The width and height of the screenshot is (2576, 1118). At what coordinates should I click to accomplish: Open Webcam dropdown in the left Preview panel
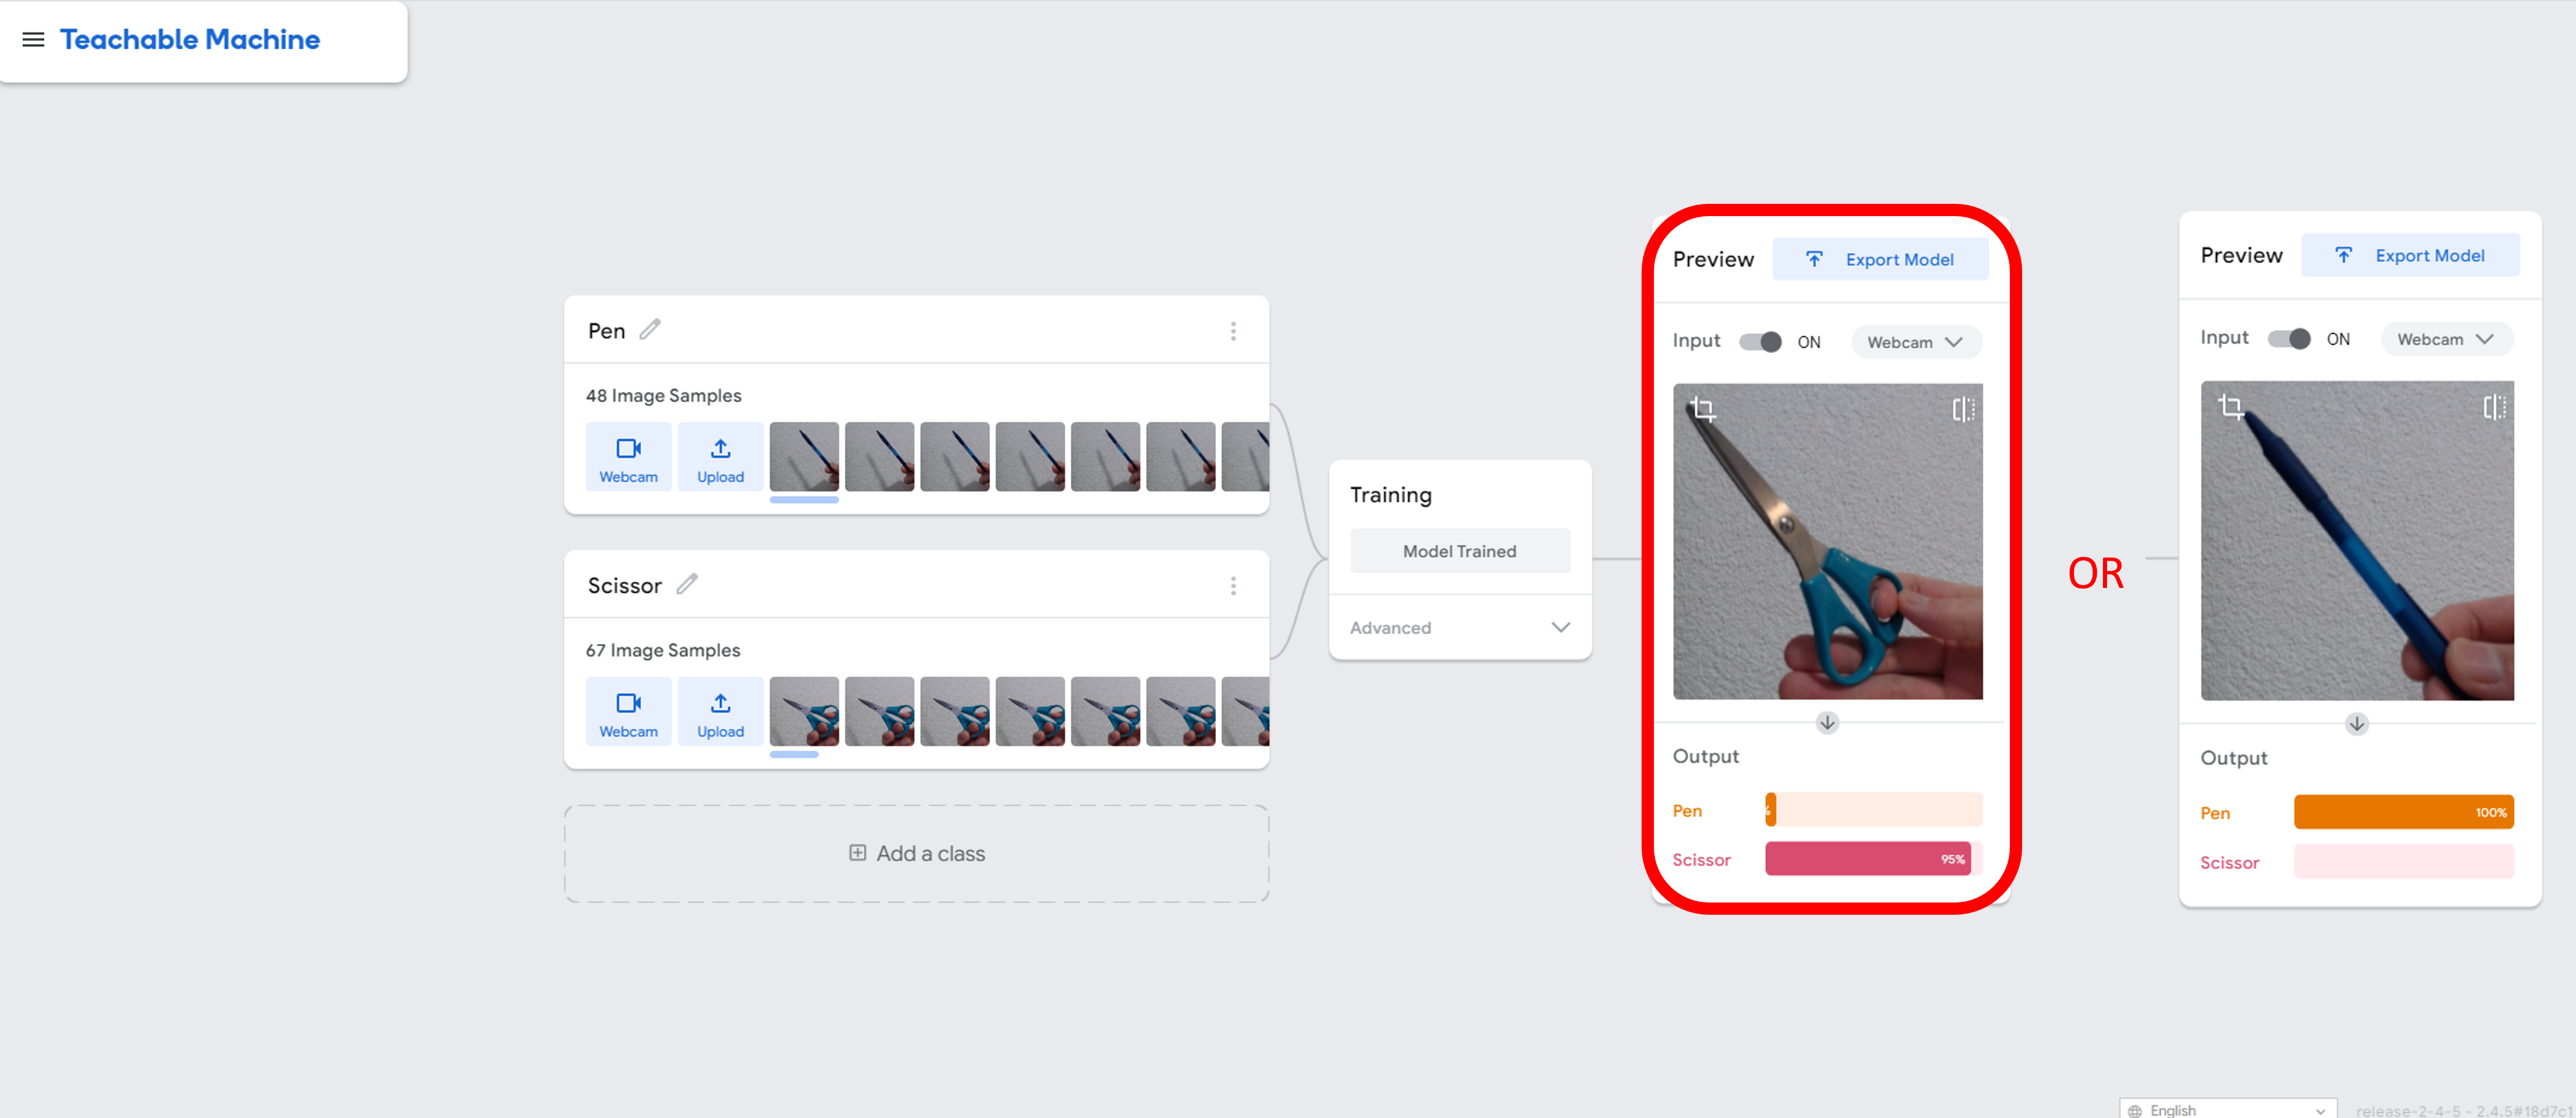[x=1915, y=342]
